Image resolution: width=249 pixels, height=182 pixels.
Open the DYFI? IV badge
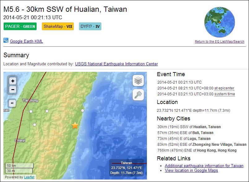(90, 26)
